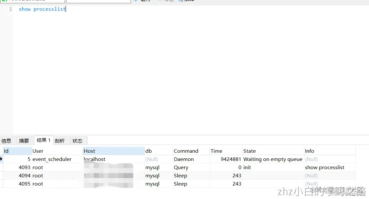Select the Daemon command cell
This screenshot has height=199, width=369.
[191, 159]
